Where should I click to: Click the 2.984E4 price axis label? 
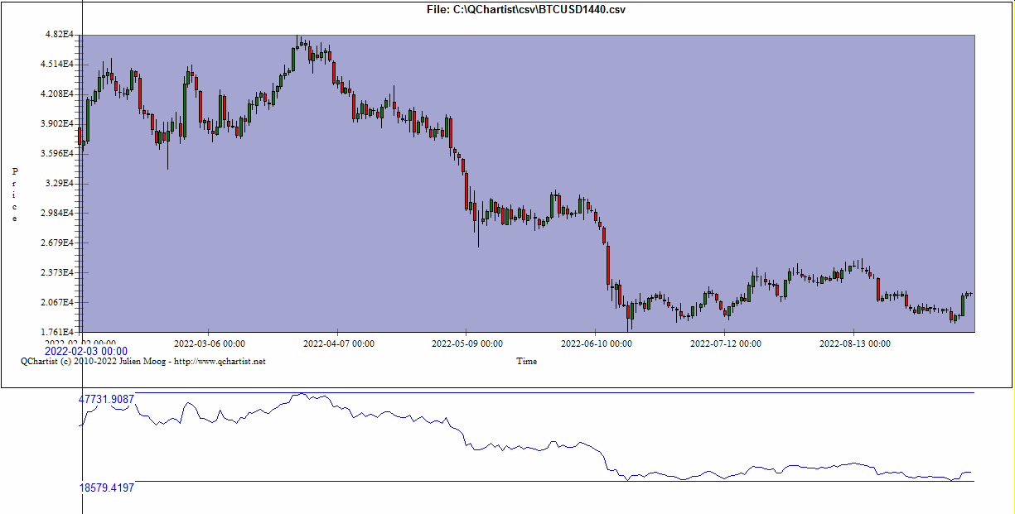(59, 213)
